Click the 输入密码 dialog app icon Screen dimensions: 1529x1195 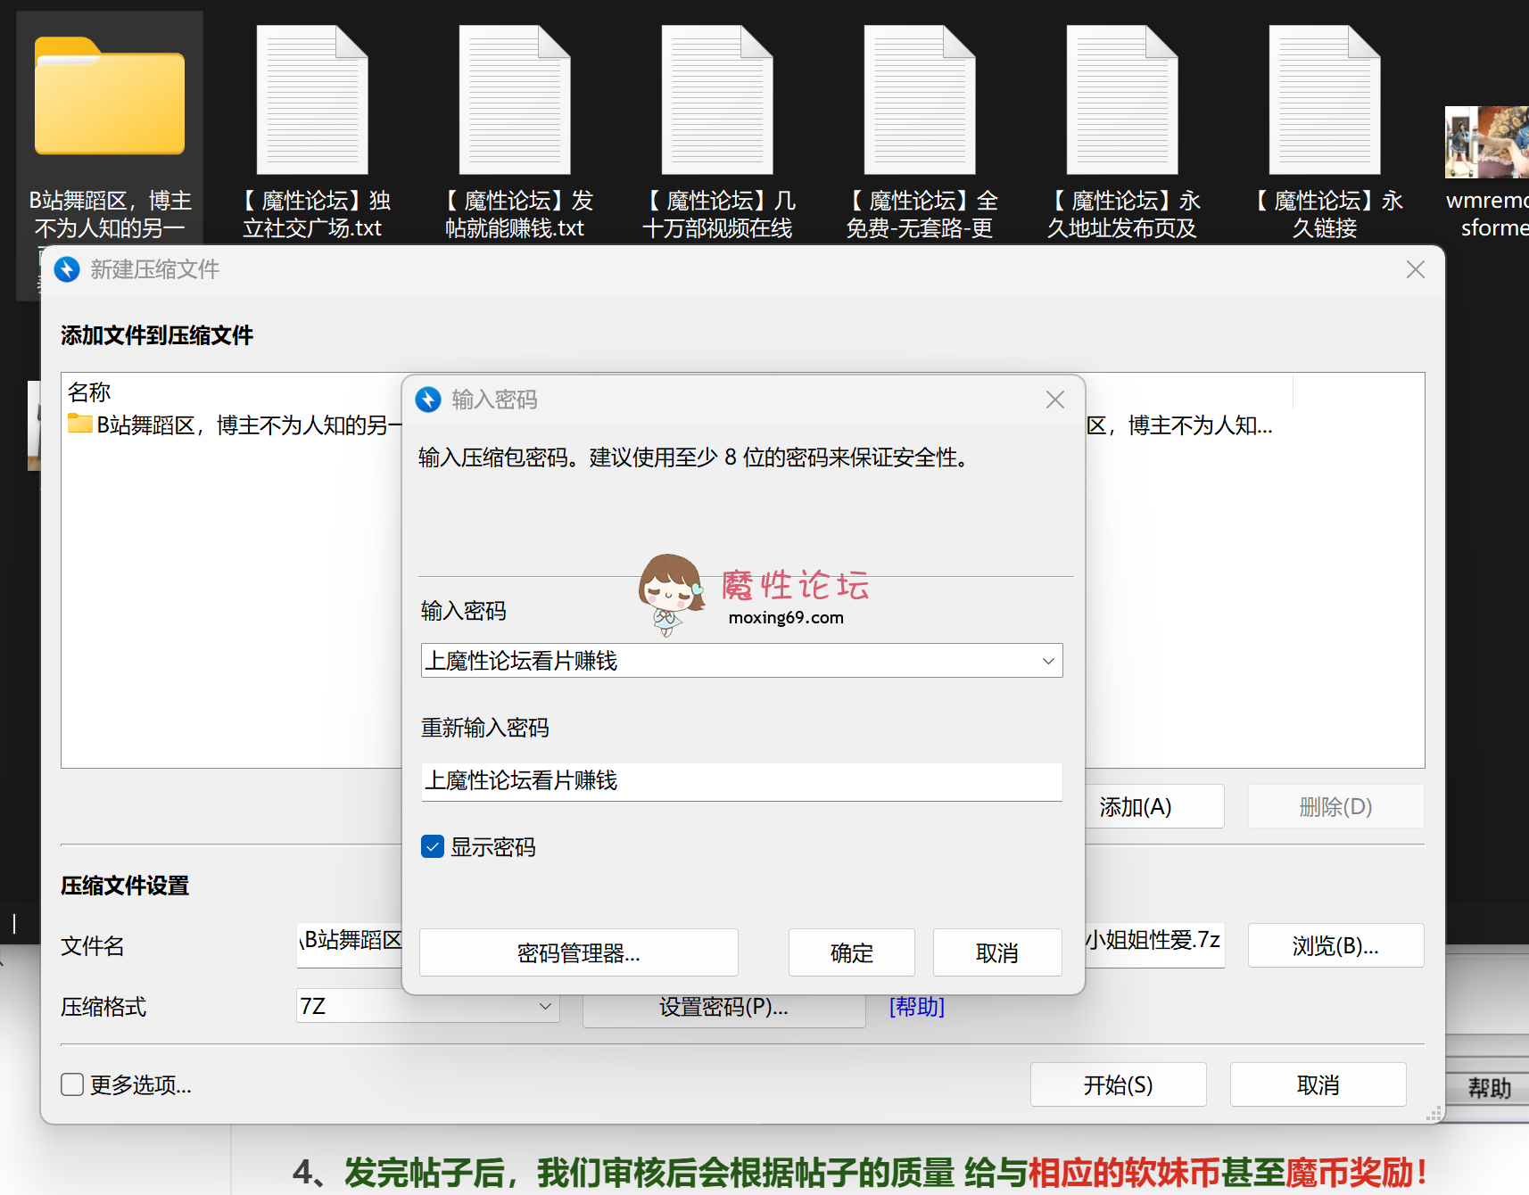pos(428,400)
